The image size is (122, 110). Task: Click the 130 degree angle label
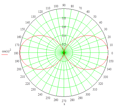pyautogui.click(x=33, y=17)
